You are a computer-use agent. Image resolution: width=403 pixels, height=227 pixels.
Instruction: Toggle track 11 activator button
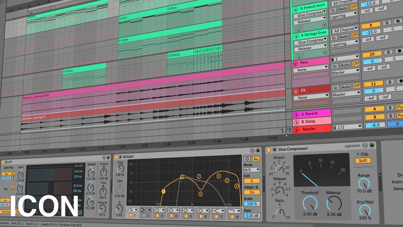[x=373, y=84]
